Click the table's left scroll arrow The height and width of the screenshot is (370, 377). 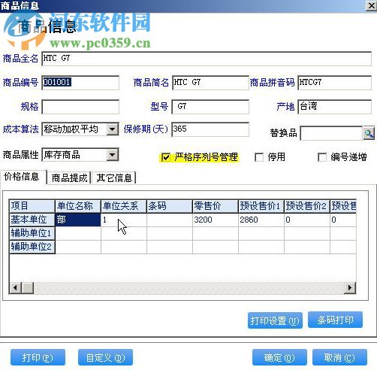coord(15,287)
